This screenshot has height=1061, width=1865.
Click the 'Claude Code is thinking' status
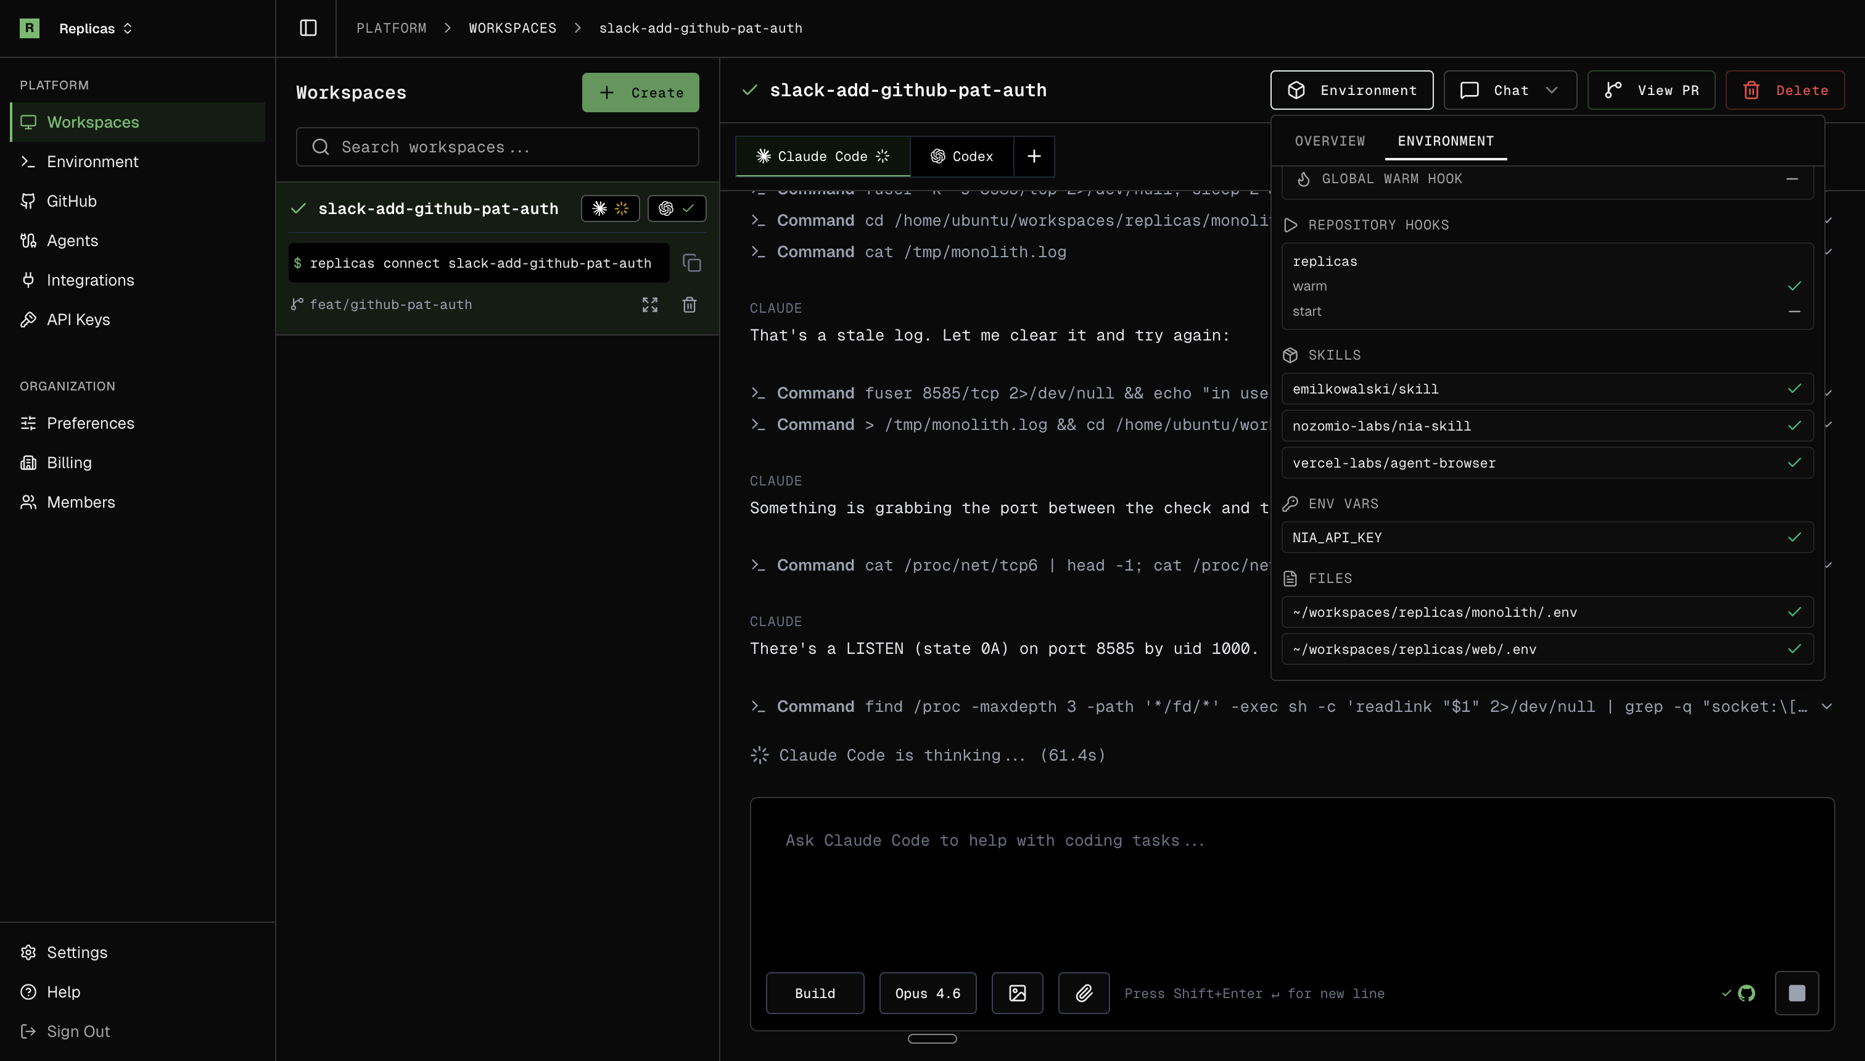click(x=928, y=755)
